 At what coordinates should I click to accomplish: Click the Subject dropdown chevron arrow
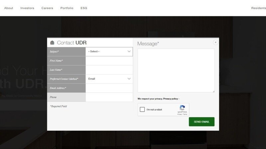[x=129, y=52]
